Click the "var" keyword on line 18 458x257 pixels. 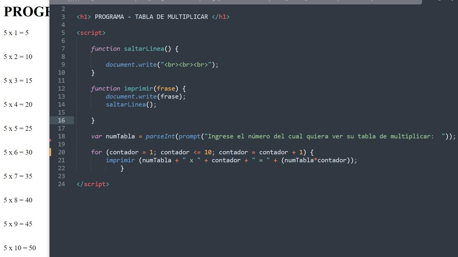pos(96,136)
